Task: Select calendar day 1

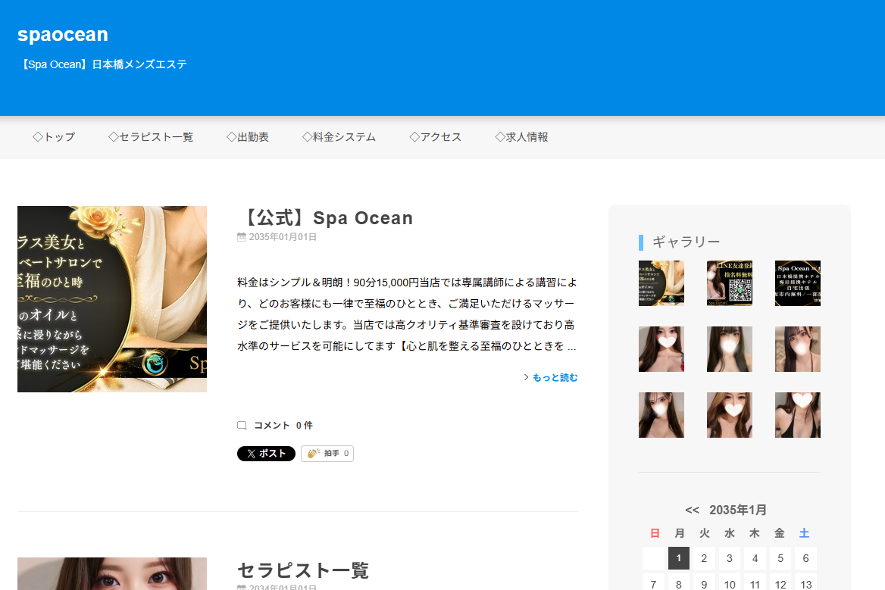Action: [x=678, y=558]
